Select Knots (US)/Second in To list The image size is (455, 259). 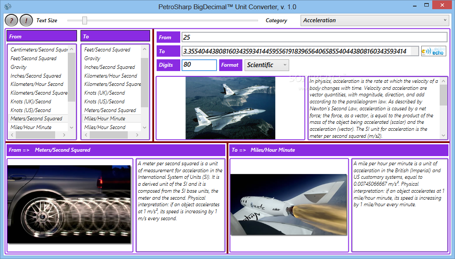[112, 102]
